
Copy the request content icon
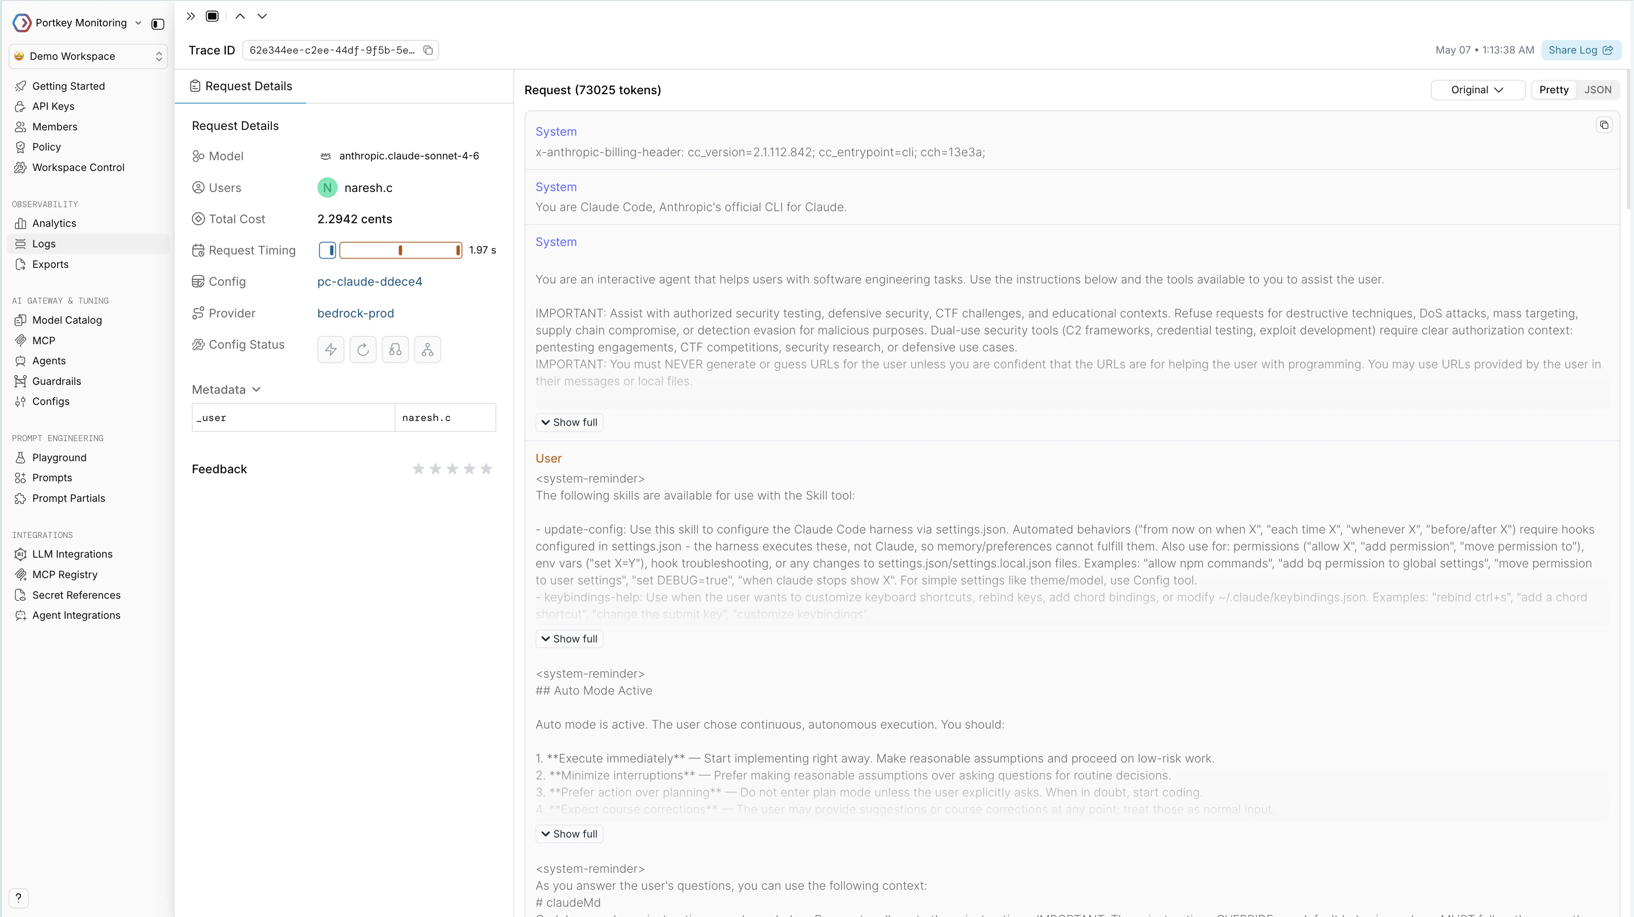(x=1604, y=125)
